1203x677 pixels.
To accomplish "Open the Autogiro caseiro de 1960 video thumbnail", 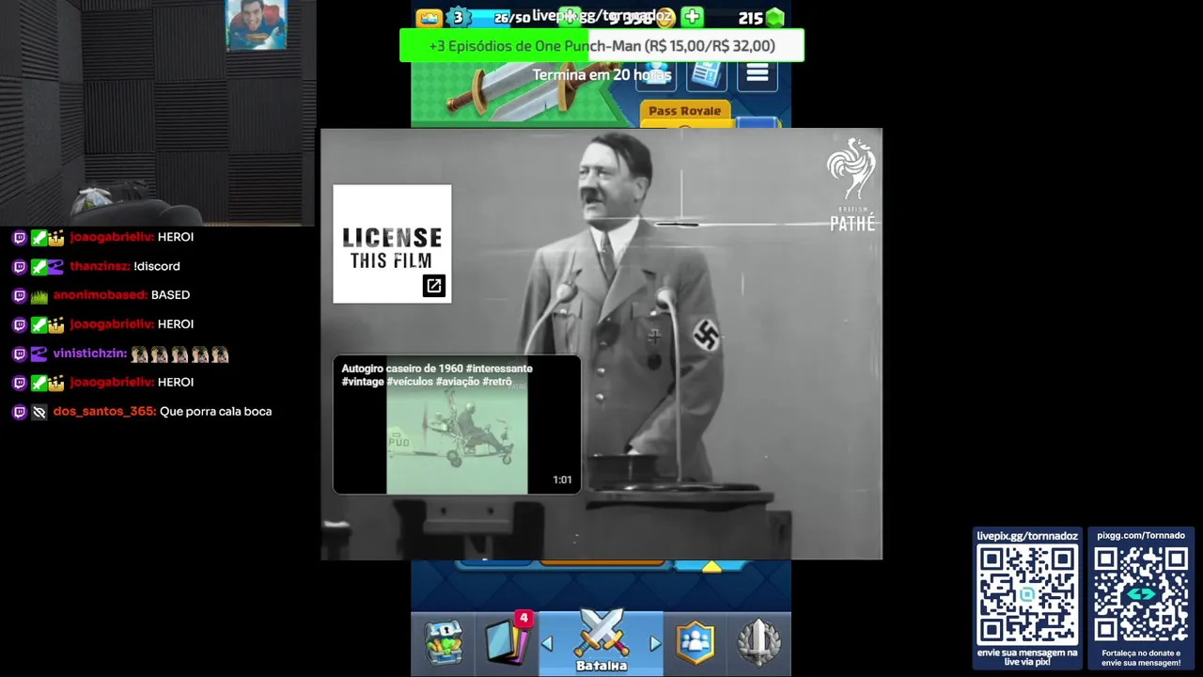I will pos(457,424).
